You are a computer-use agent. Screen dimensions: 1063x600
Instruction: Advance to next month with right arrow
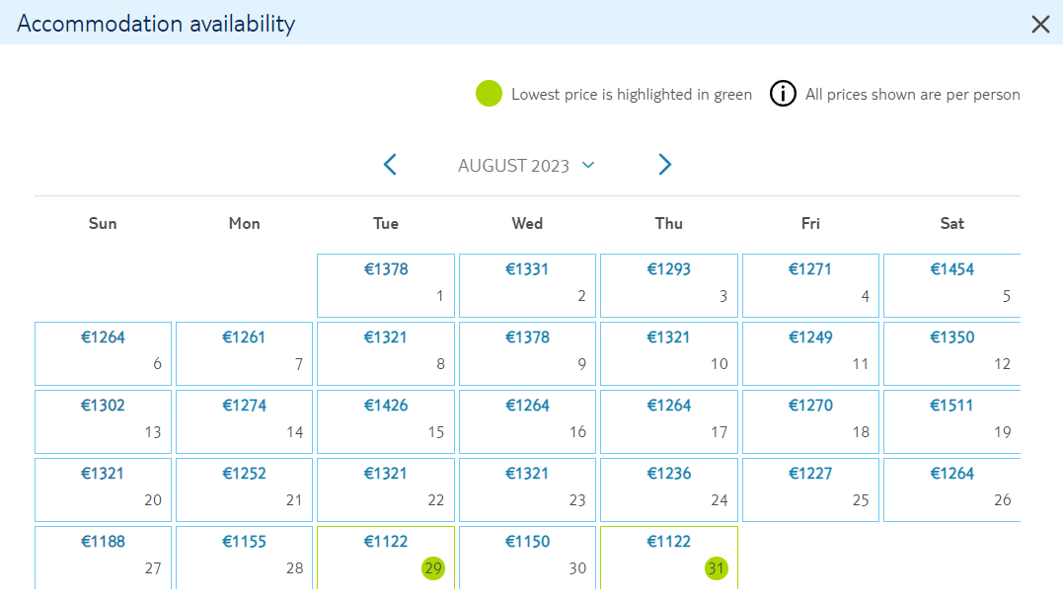point(664,165)
